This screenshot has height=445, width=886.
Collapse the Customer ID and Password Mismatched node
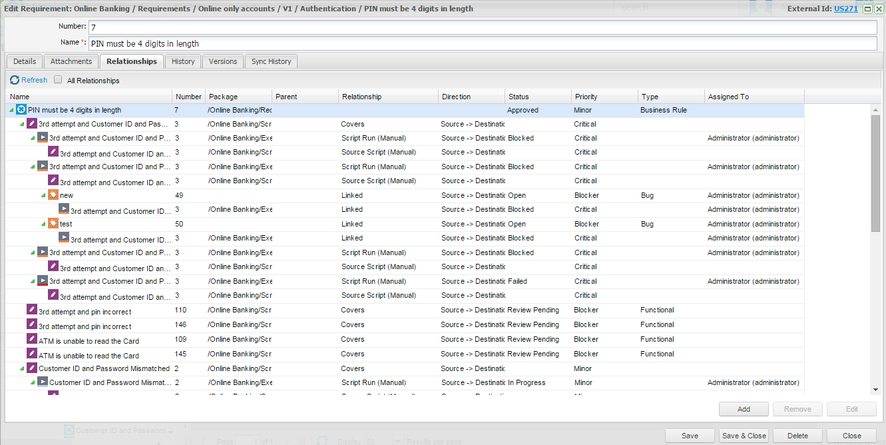[x=22, y=368]
